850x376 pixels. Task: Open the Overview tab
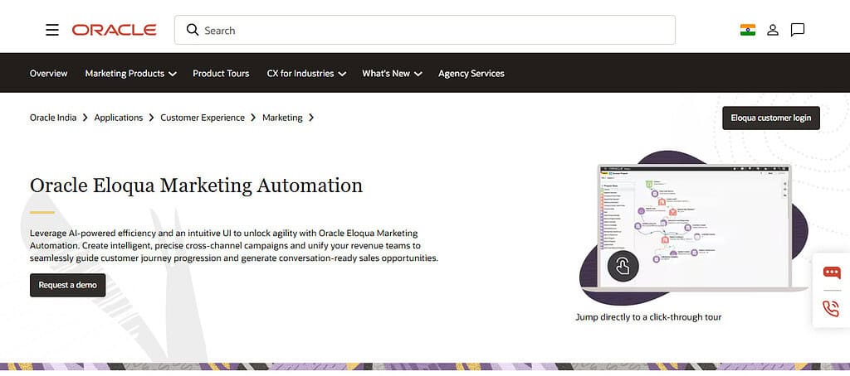click(49, 73)
